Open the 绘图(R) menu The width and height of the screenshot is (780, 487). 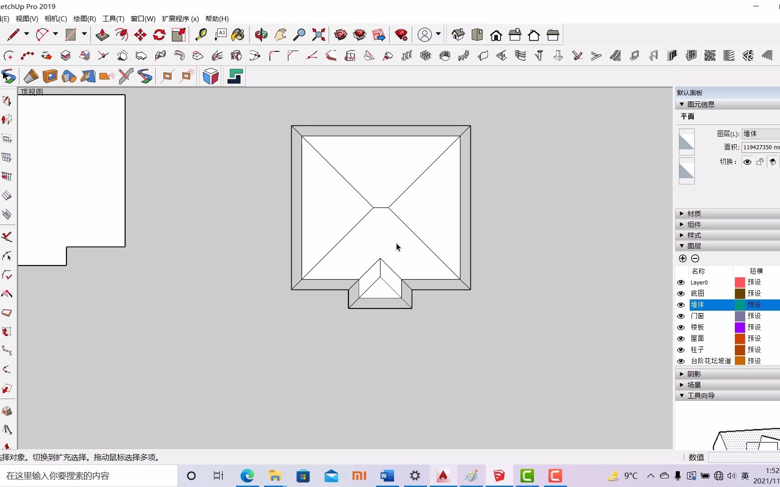tap(84, 18)
